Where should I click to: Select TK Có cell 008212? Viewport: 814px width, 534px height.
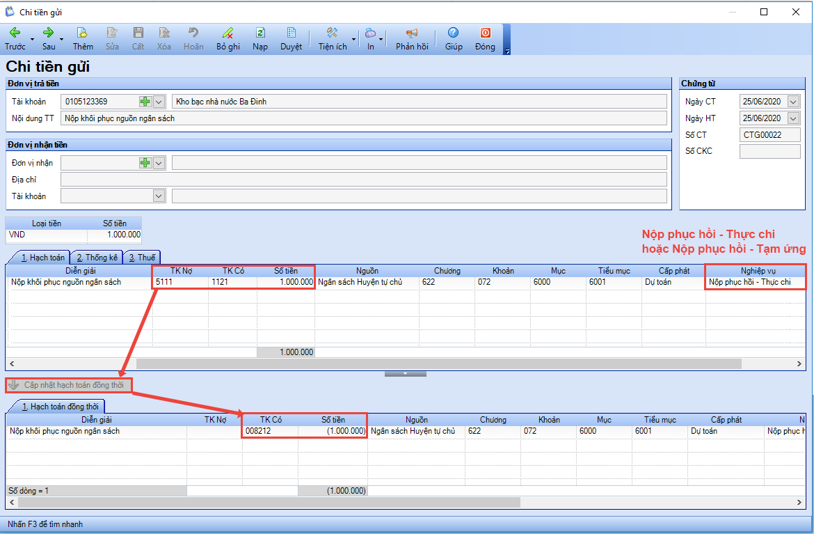[270, 431]
